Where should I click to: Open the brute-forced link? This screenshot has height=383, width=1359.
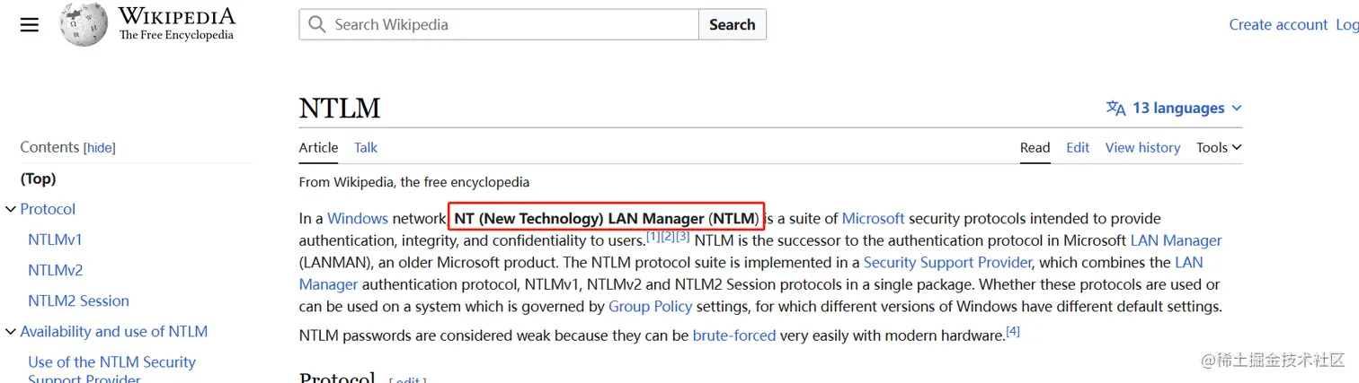(x=734, y=335)
